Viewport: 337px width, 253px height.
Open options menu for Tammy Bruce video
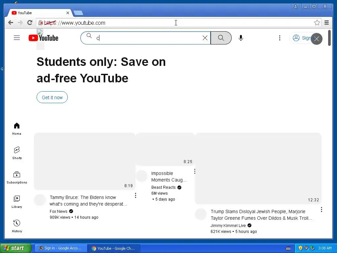[136, 195]
